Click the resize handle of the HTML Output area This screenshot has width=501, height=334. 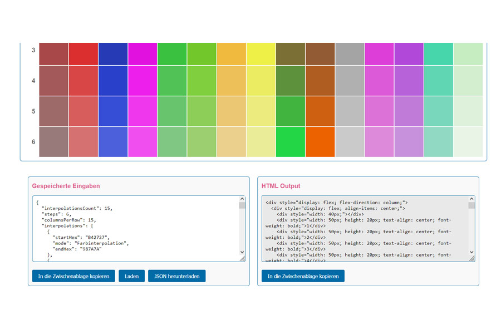pyautogui.click(x=471, y=258)
